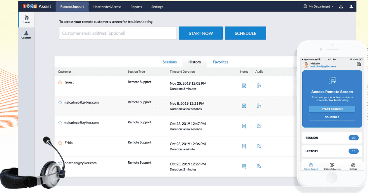Tap Malcolm's avatar on the phone
This screenshot has width=368, height=194.
pyautogui.click(x=306, y=65)
